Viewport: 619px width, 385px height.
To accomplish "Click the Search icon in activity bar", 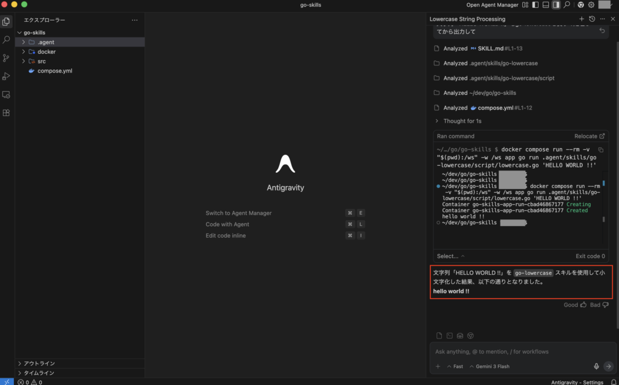I will [6, 40].
